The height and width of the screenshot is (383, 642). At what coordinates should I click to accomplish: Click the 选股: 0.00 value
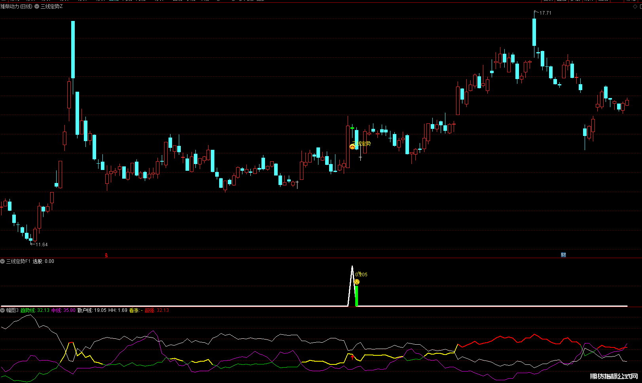[44, 261]
